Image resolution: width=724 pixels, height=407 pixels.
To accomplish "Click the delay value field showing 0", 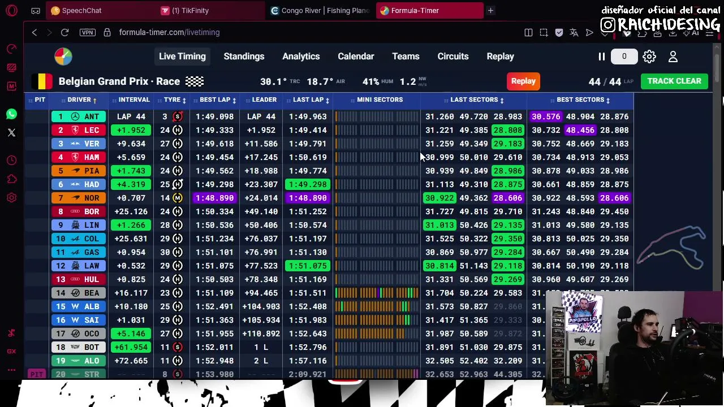I will coord(624,57).
